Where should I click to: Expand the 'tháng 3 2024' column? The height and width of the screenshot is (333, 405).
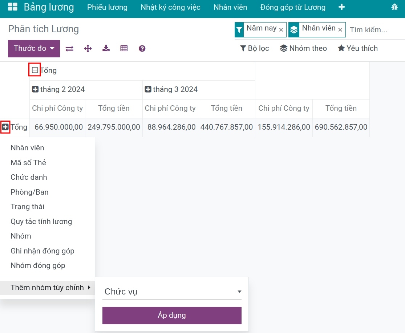(148, 89)
